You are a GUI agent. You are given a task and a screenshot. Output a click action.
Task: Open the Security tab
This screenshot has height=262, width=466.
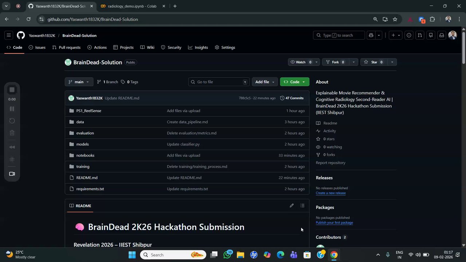[171, 47]
